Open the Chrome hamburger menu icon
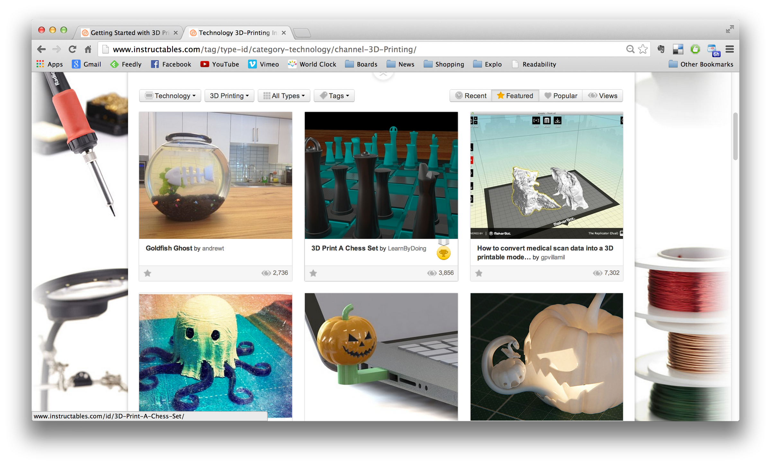Image resolution: width=771 pixels, height=465 pixels. tap(730, 49)
